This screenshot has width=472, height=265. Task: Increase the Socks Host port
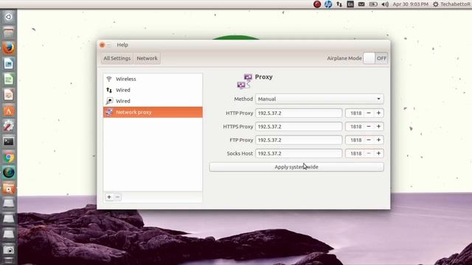(x=378, y=153)
